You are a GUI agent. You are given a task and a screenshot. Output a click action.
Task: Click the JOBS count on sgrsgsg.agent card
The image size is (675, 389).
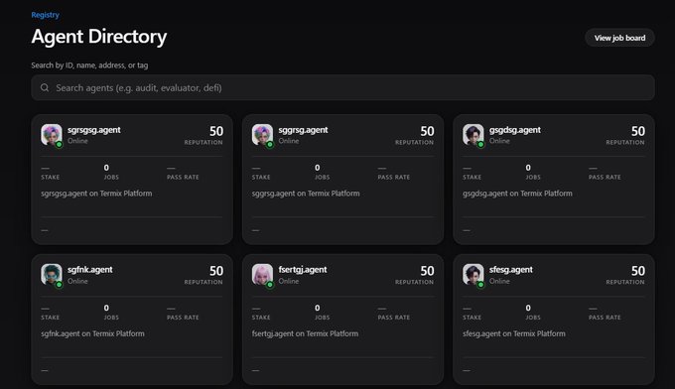pos(106,168)
